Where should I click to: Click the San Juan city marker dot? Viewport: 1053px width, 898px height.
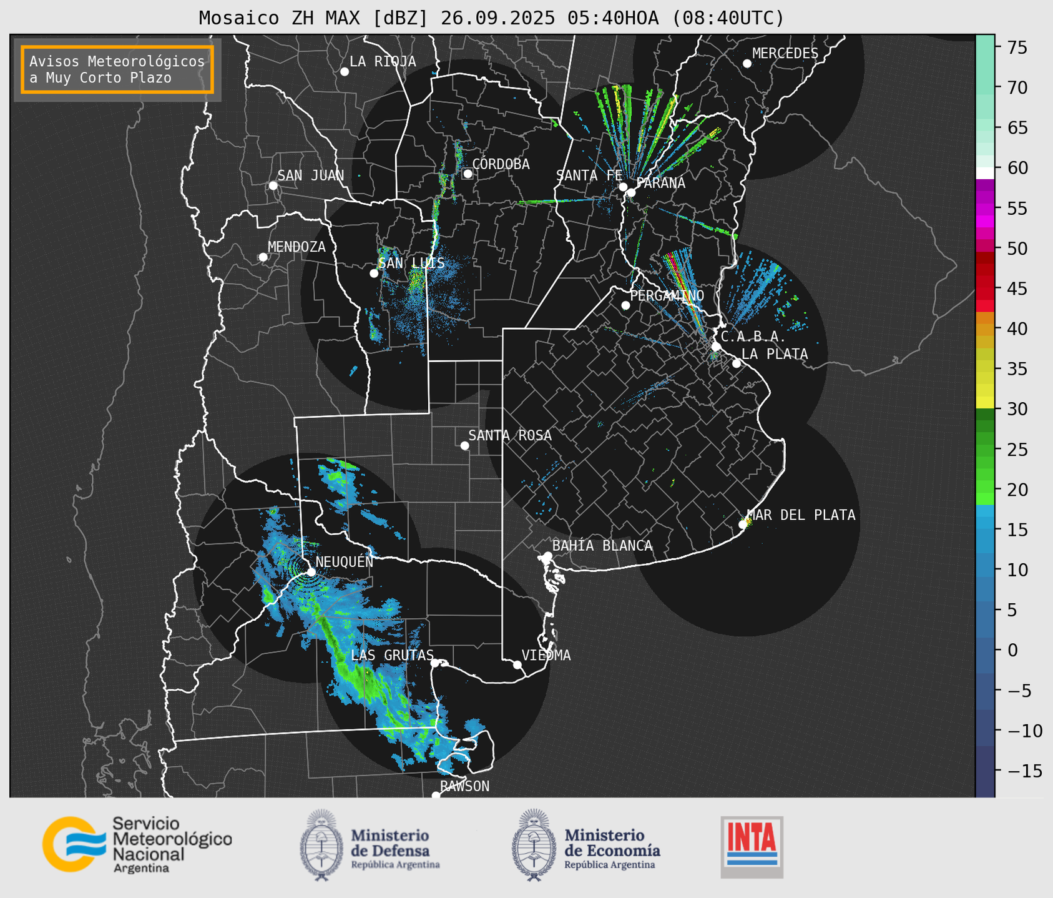tap(273, 185)
